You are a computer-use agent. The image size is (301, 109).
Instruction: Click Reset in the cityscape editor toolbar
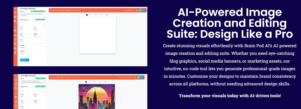[73, 77]
